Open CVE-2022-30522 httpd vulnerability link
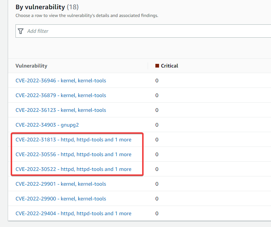This screenshot has height=227, width=271. pyautogui.click(x=73, y=169)
